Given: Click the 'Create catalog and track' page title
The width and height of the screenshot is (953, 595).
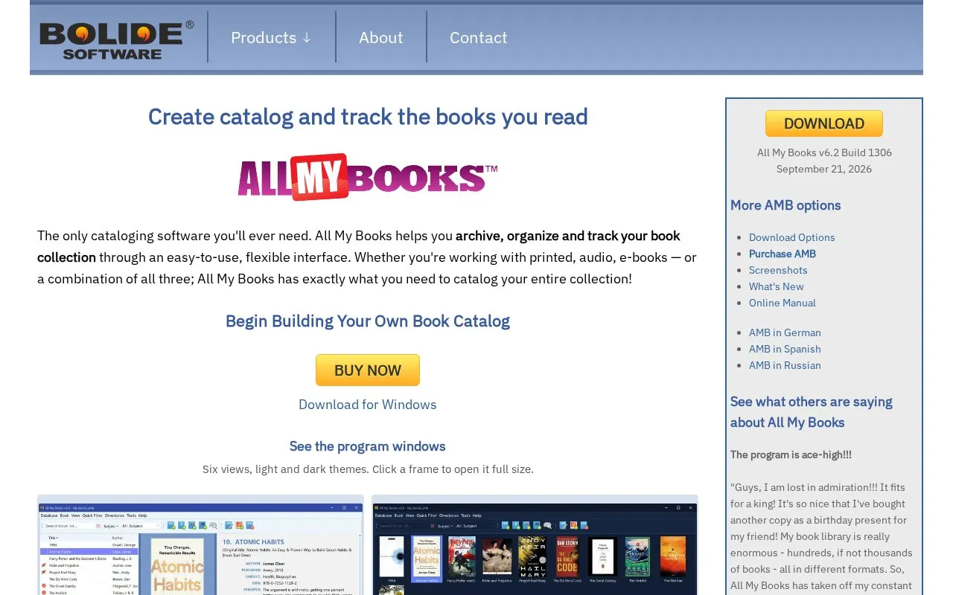Looking at the screenshot, I should pyautogui.click(x=368, y=117).
